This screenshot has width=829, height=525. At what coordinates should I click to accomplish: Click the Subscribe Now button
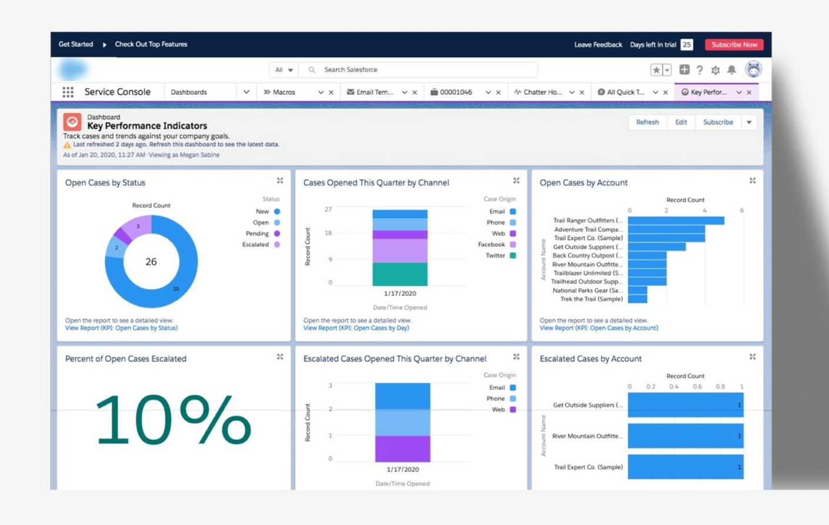(734, 45)
